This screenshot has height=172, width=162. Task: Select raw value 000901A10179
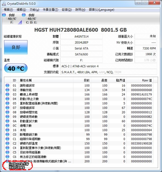pyautogui.click(x=141, y=94)
